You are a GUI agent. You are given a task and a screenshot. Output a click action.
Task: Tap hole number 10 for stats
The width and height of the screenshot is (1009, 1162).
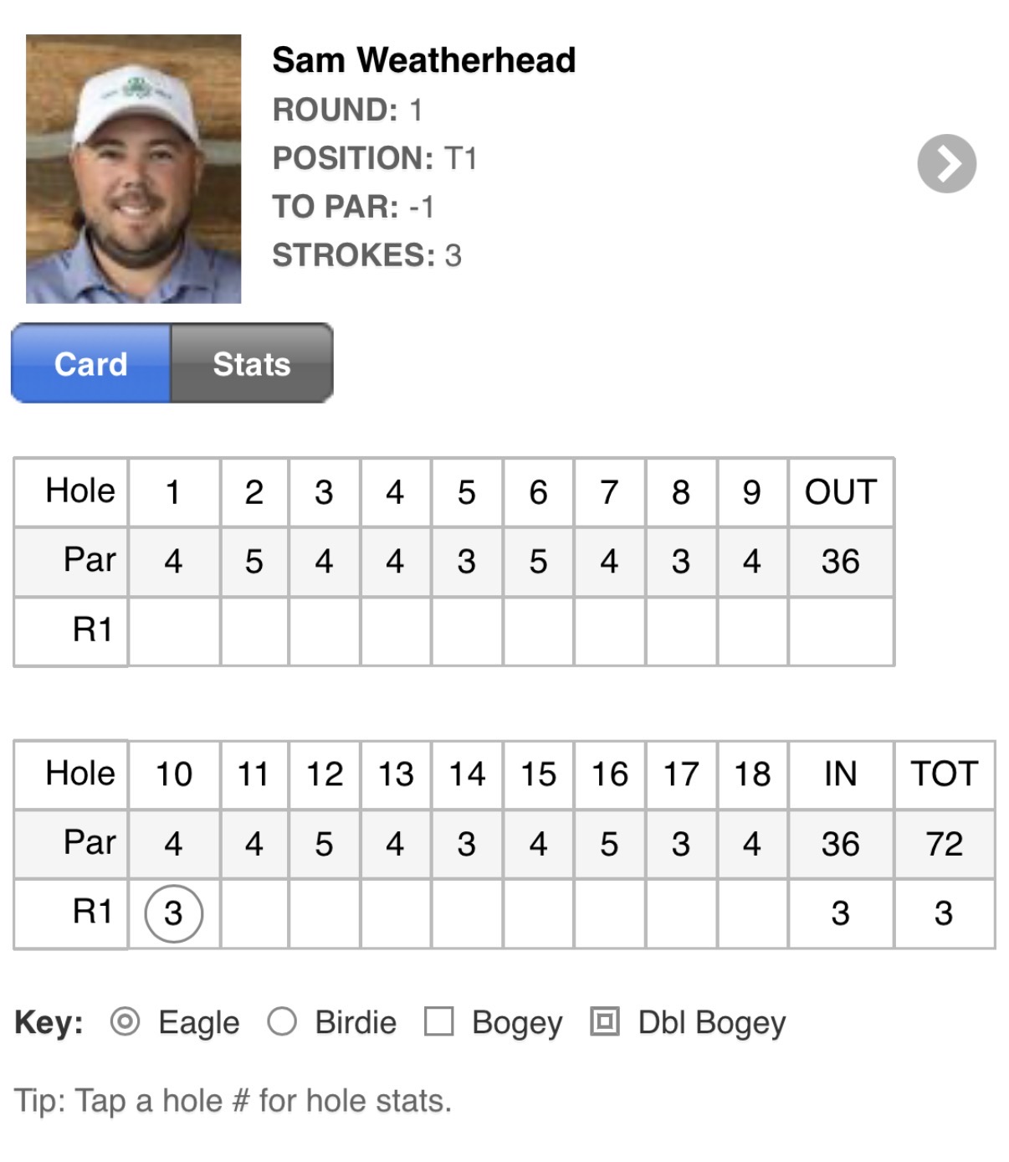point(174,774)
